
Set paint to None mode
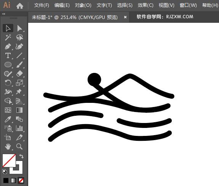21,181
